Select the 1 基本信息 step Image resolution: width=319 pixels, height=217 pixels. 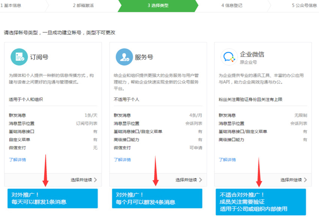point(11,5)
